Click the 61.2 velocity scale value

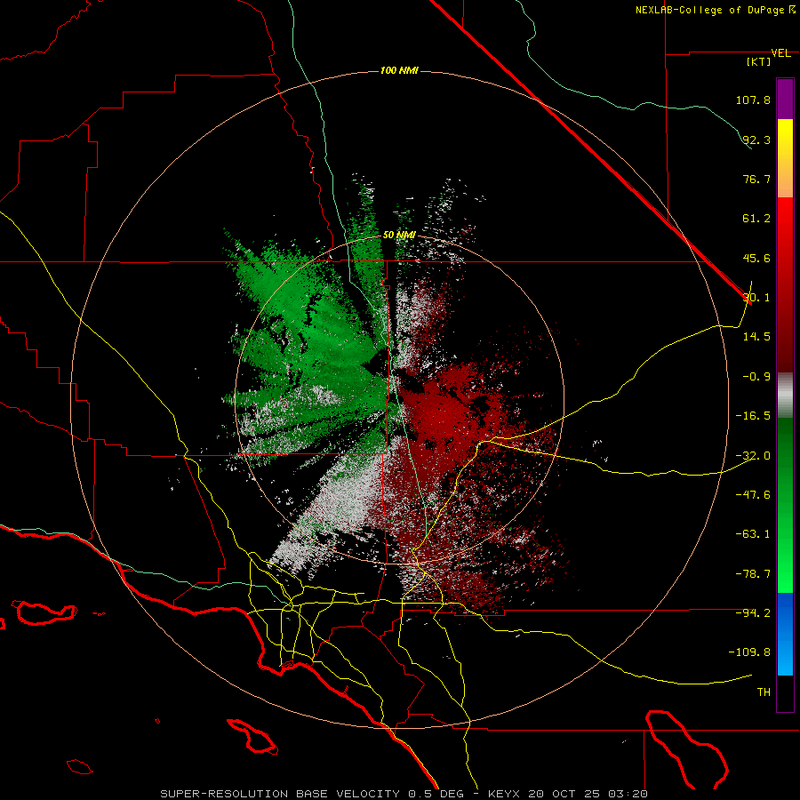pos(756,219)
